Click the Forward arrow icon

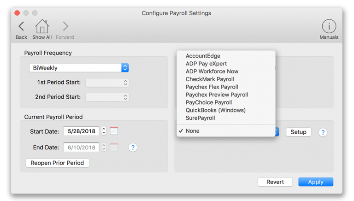[x=65, y=26]
